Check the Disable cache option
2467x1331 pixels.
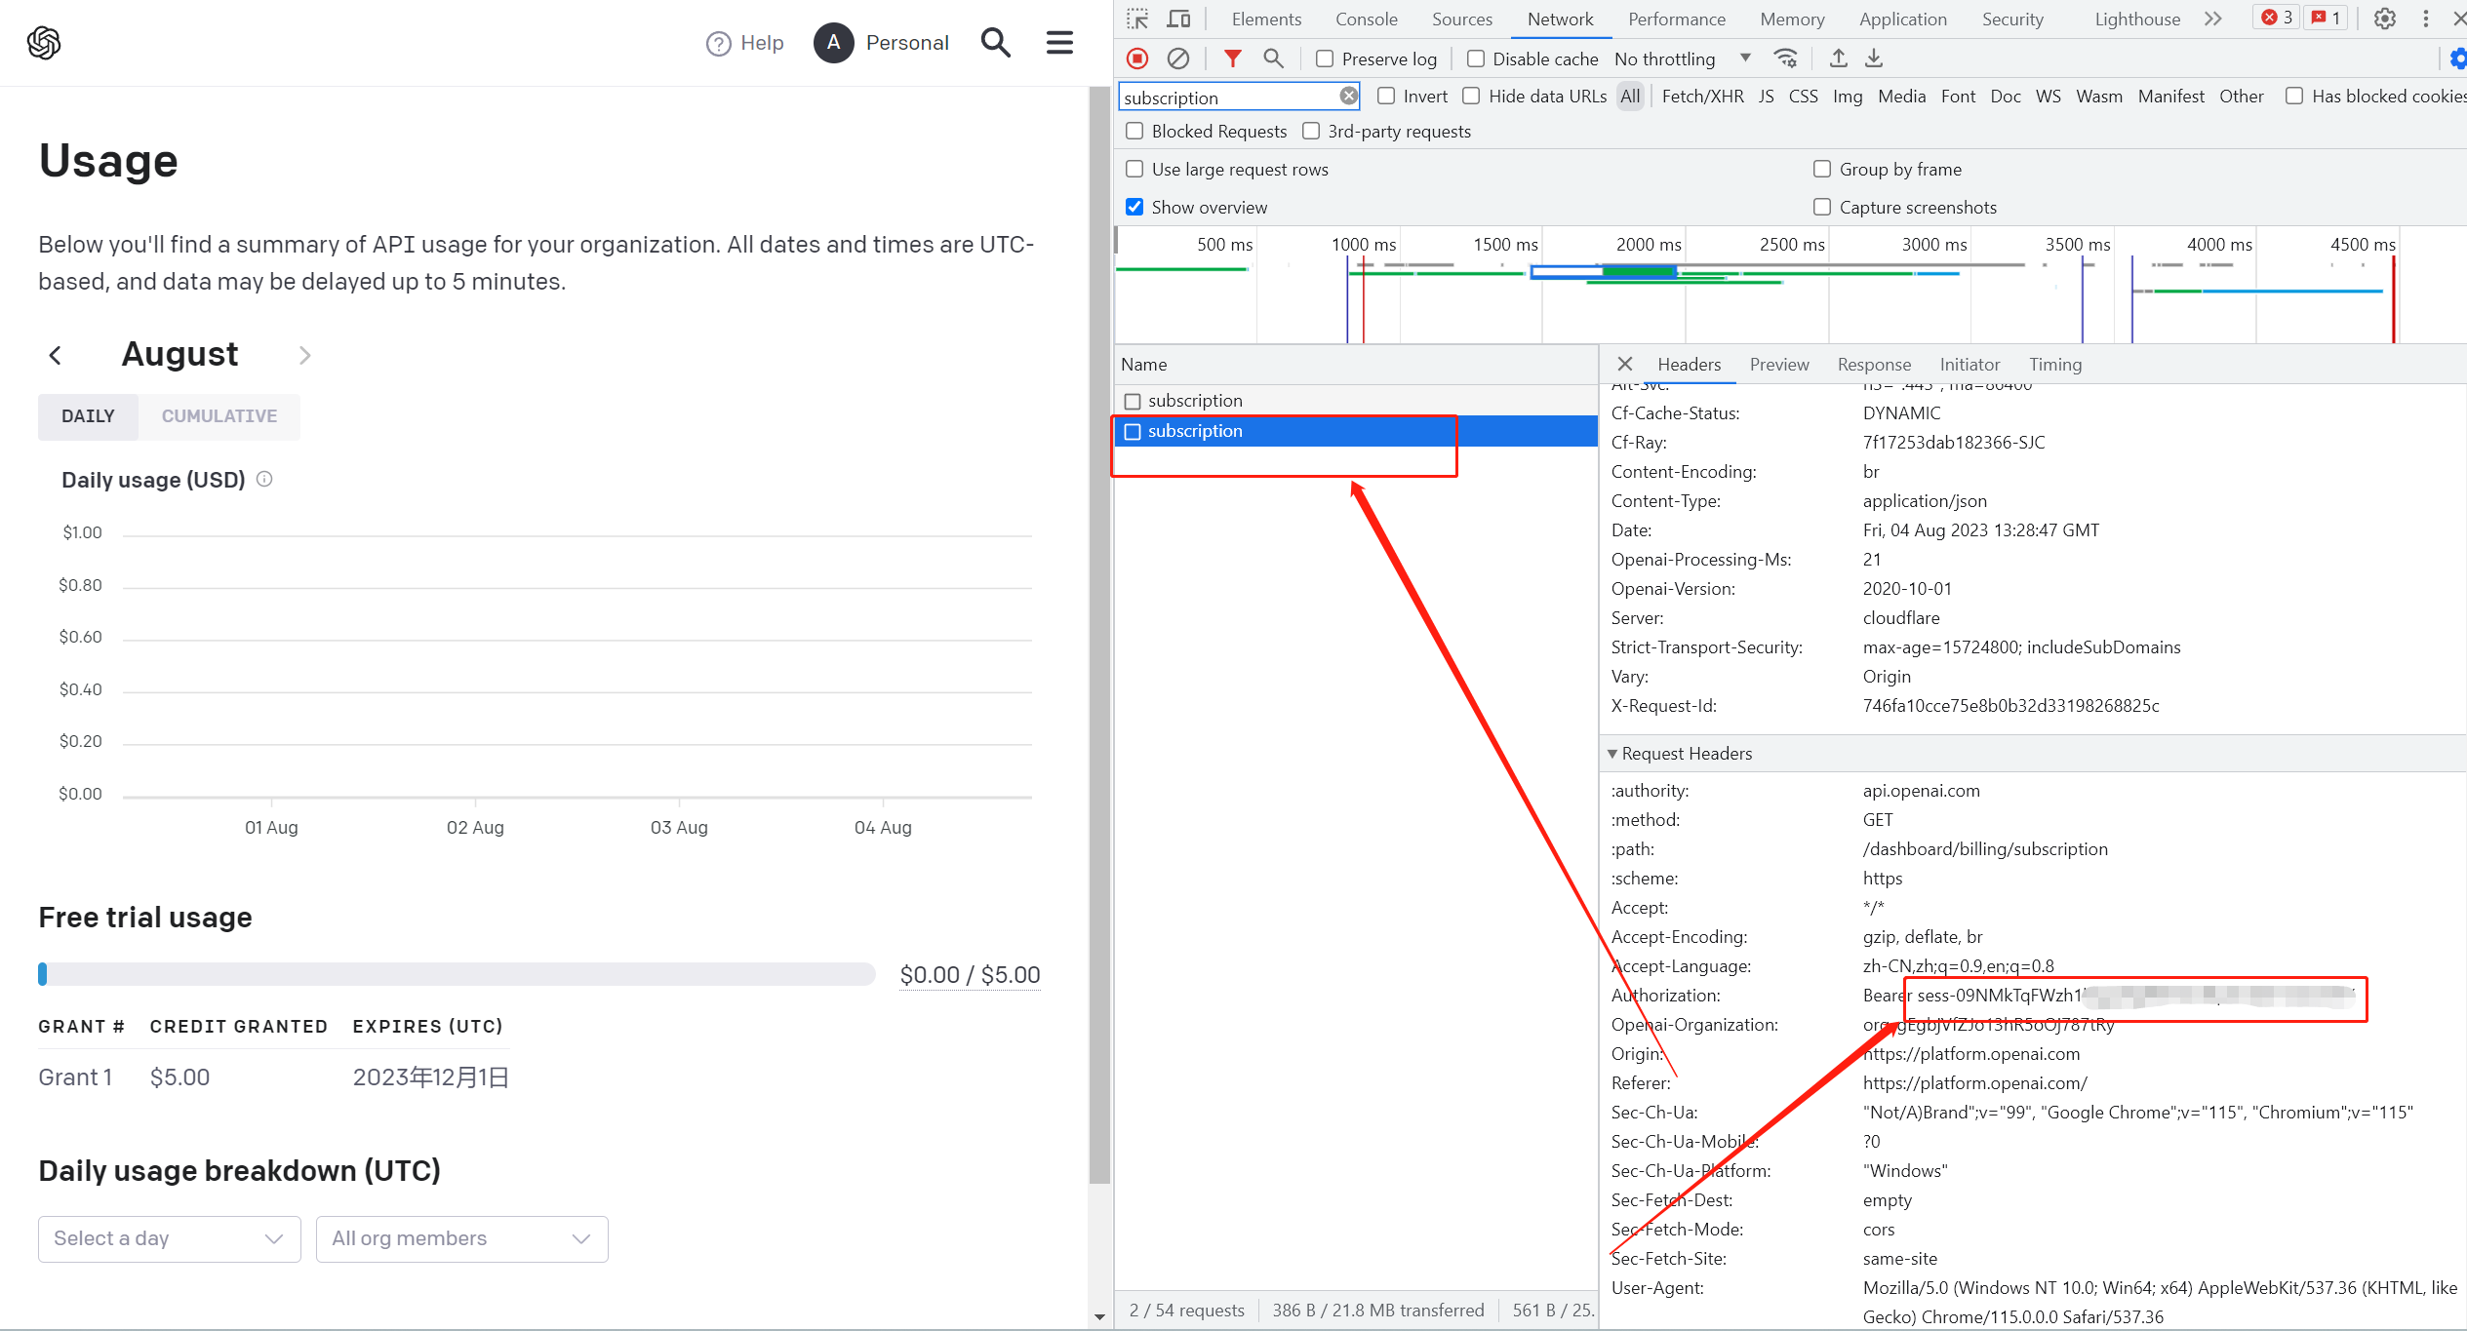(x=1476, y=59)
